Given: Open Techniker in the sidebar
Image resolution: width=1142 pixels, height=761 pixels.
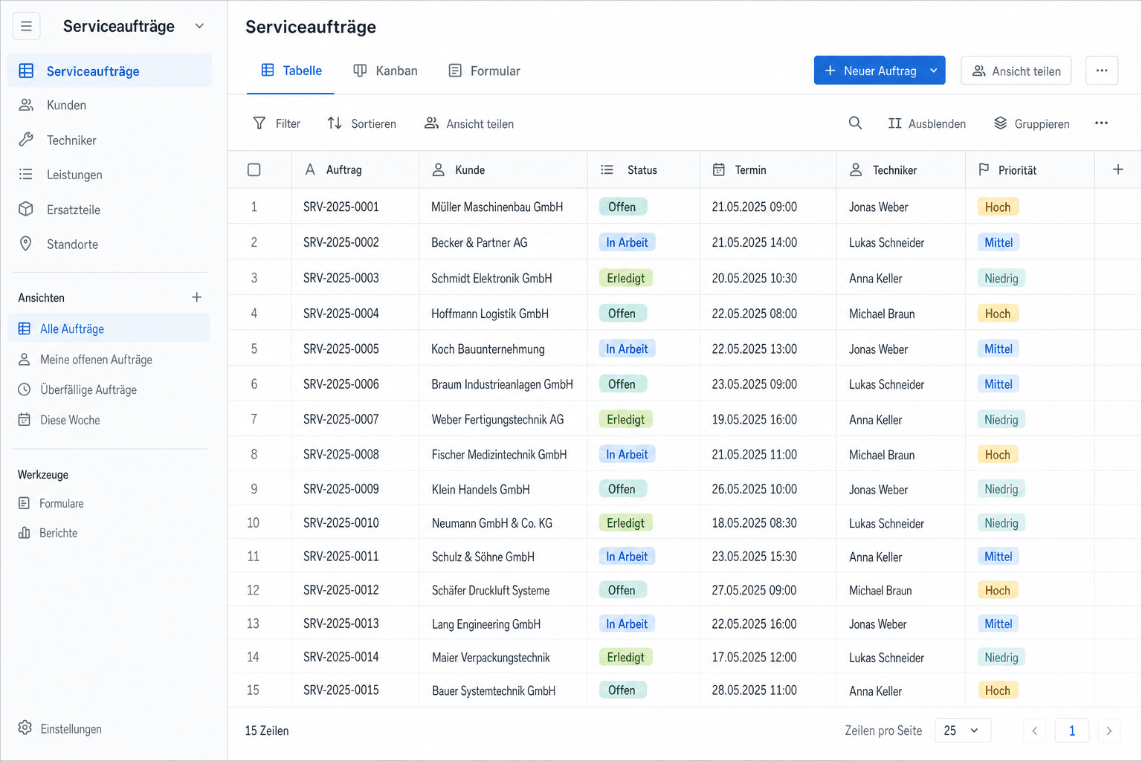Looking at the screenshot, I should [x=110, y=140].
